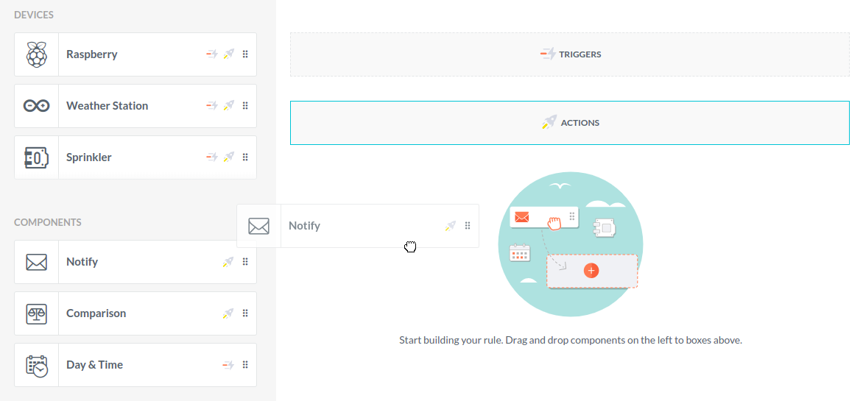Grab the drag handle on Weather Station row
The image size is (863, 401).
(245, 106)
